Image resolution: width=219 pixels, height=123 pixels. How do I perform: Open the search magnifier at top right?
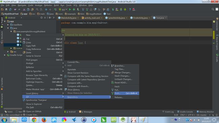(213, 9)
